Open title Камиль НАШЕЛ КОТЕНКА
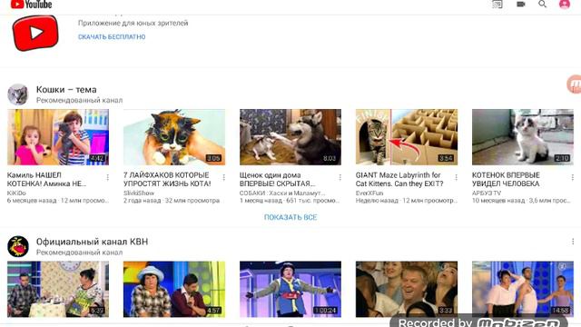581x327 pixels. [46, 179]
